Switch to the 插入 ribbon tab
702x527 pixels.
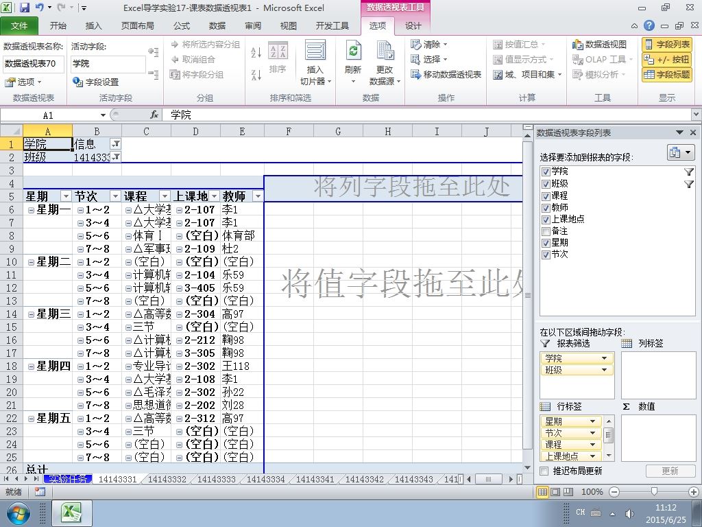click(93, 26)
